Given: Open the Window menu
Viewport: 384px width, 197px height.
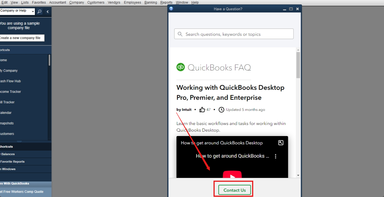Looking at the screenshot, I should tap(182, 2).
